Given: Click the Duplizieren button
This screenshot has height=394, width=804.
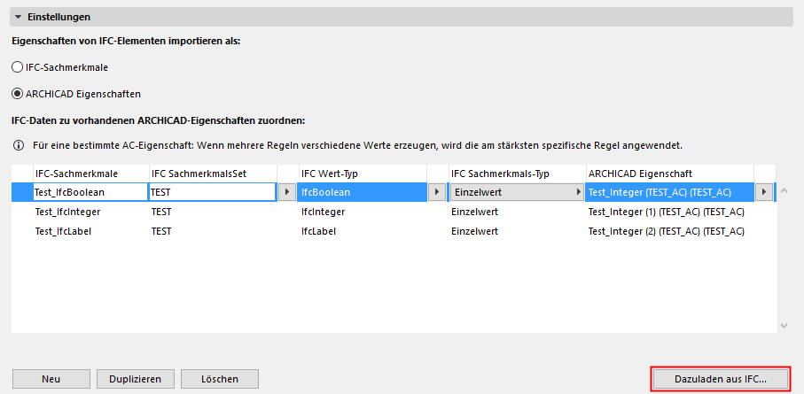Looking at the screenshot, I should coord(135,379).
